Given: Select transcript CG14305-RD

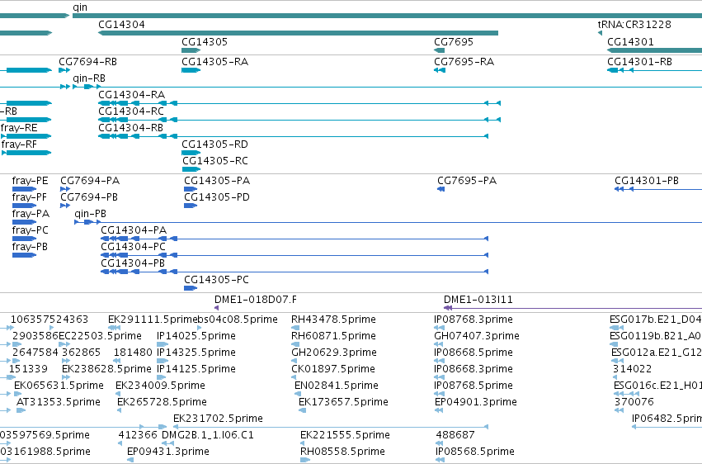Looking at the screenshot, I should [x=191, y=153].
